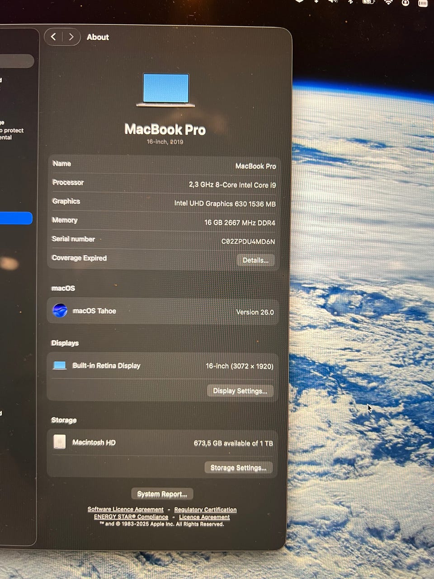
Task: Click the 'Coverage Expired' label
Action: [79, 258]
